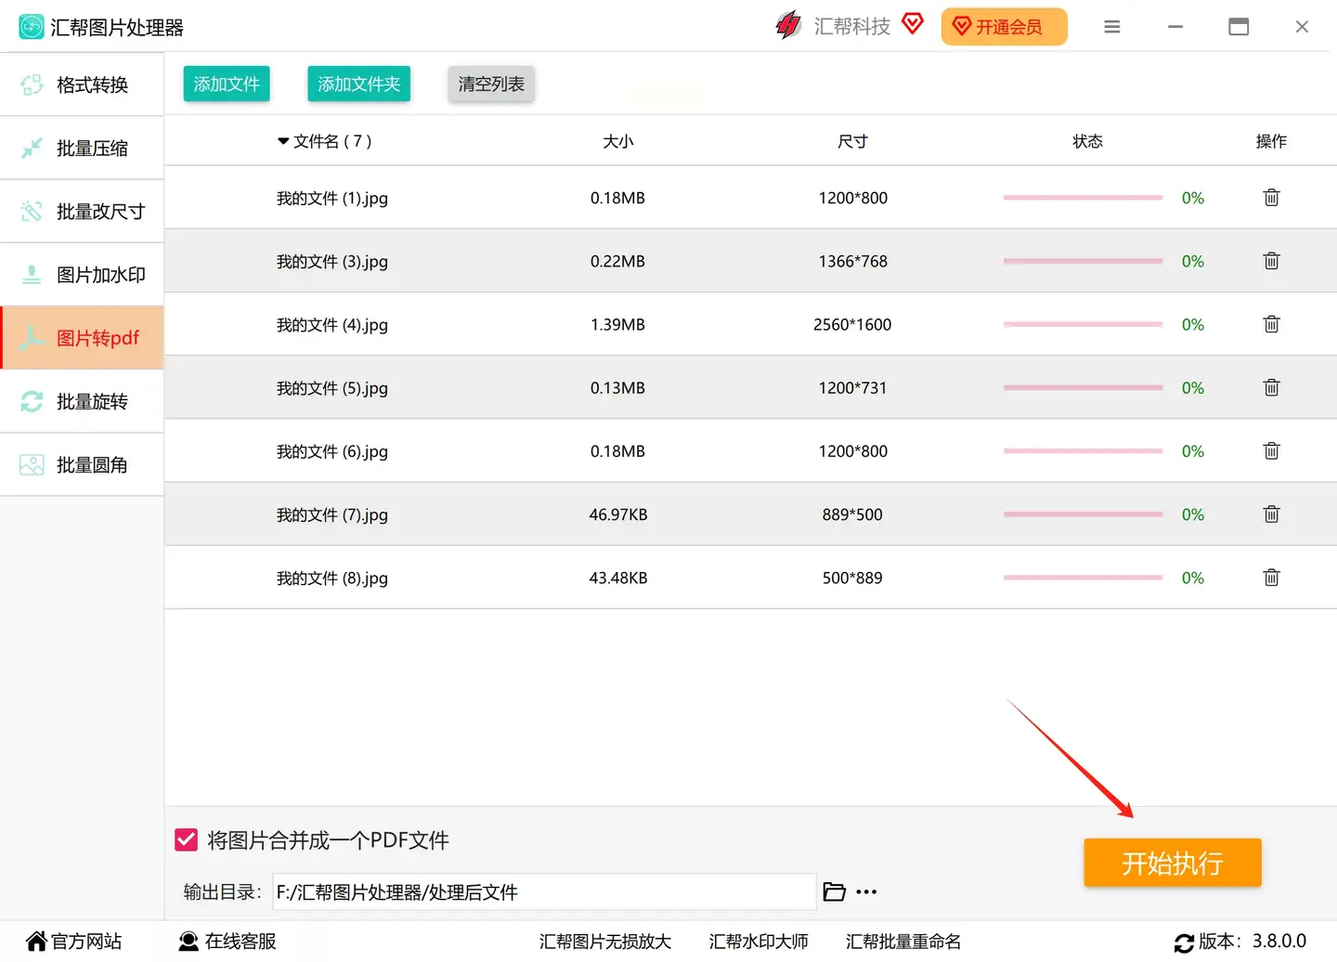Click the 1.39MB size value
The width and height of the screenshot is (1337, 962).
[617, 324]
